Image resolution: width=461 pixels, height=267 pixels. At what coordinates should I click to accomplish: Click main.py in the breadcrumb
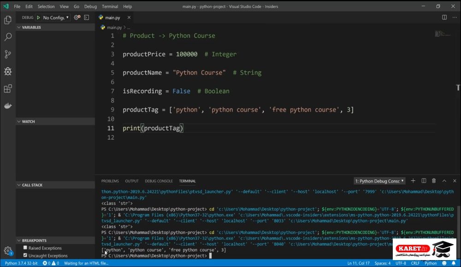pos(114,27)
